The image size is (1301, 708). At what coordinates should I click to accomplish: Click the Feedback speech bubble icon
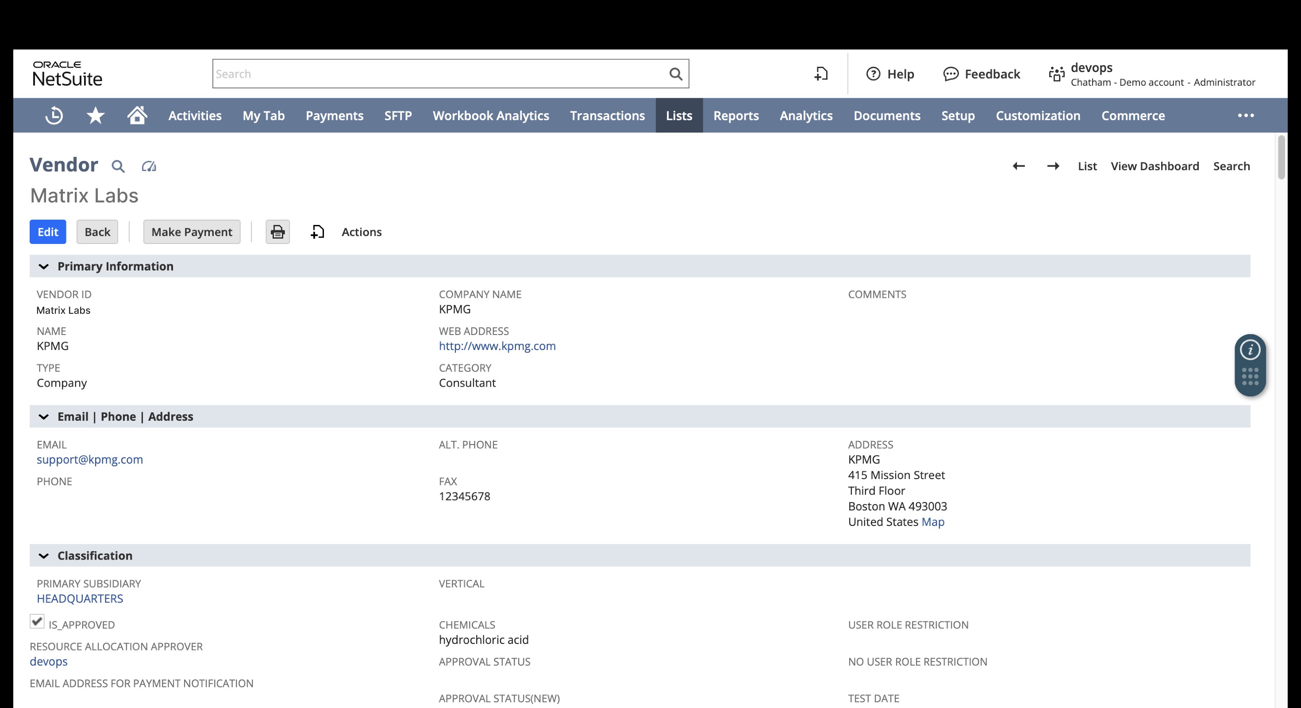[951, 74]
